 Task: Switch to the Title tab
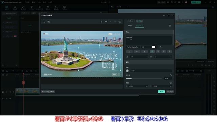139,21
